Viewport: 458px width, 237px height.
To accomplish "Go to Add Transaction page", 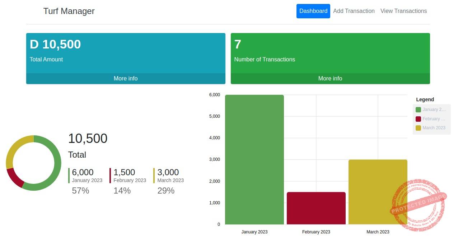I will point(354,11).
